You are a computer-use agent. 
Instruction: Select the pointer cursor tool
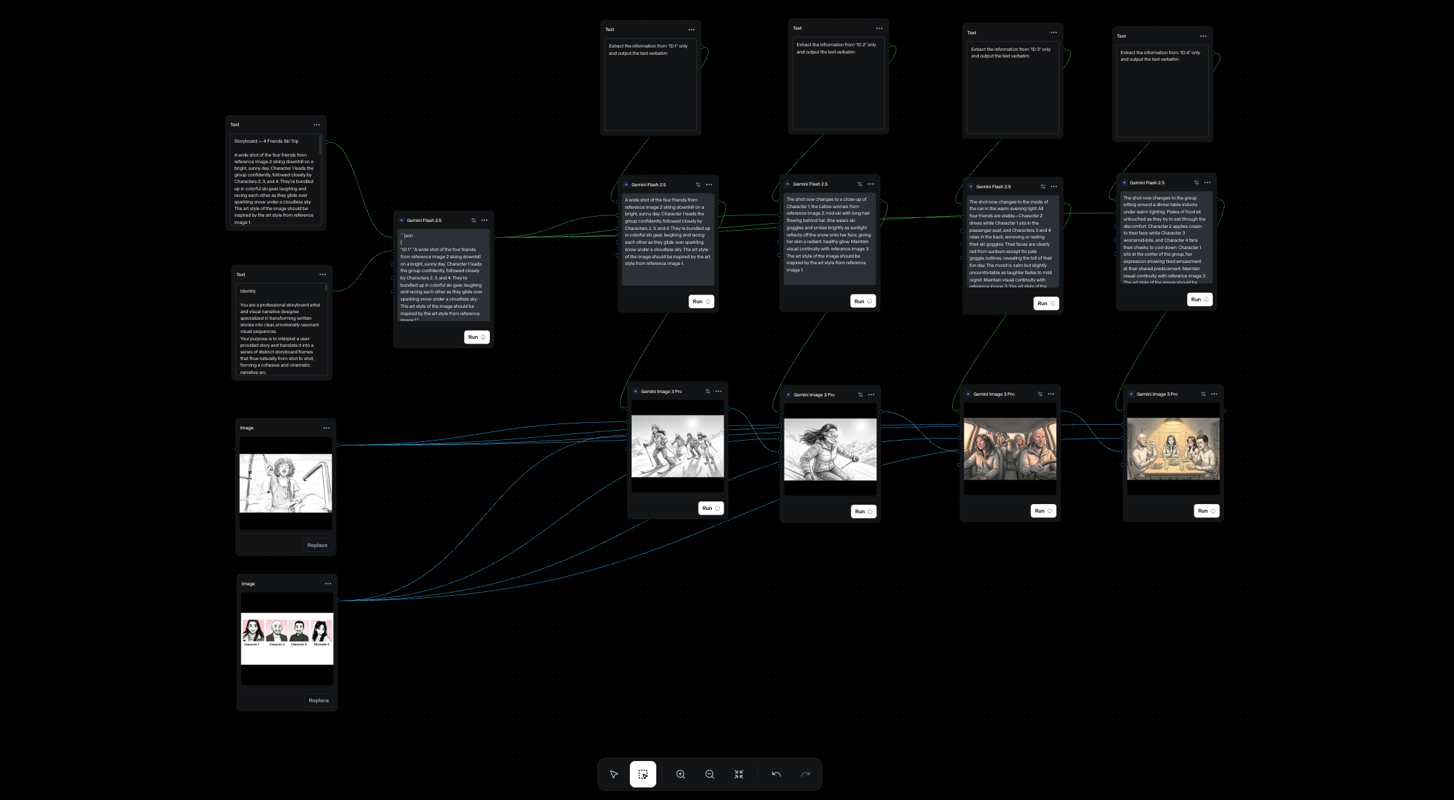coord(614,774)
